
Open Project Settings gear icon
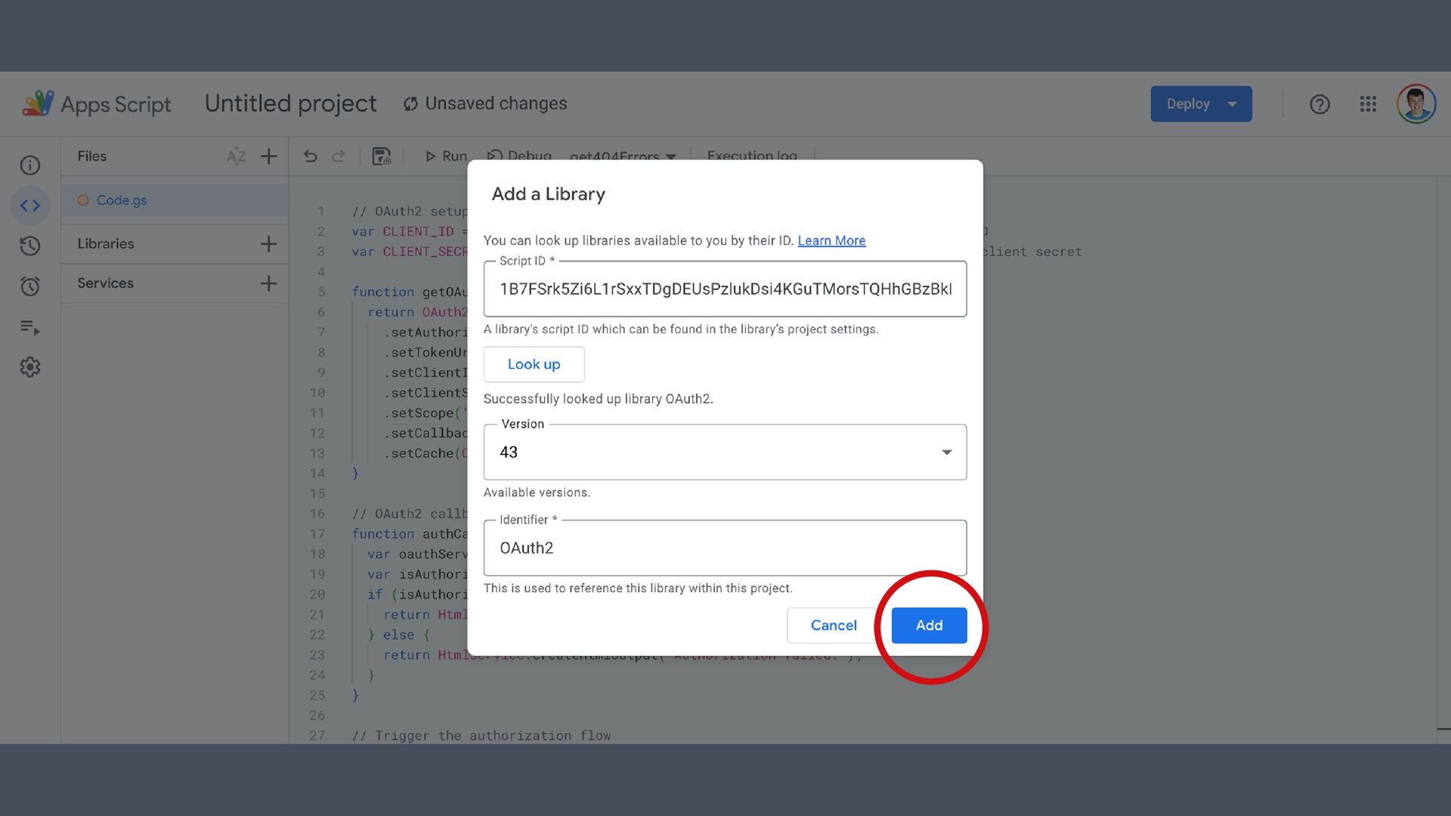click(x=30, y=367)
